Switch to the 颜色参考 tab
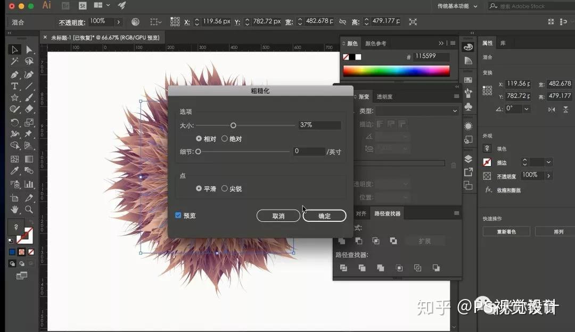575x332 pixels. 375,43
